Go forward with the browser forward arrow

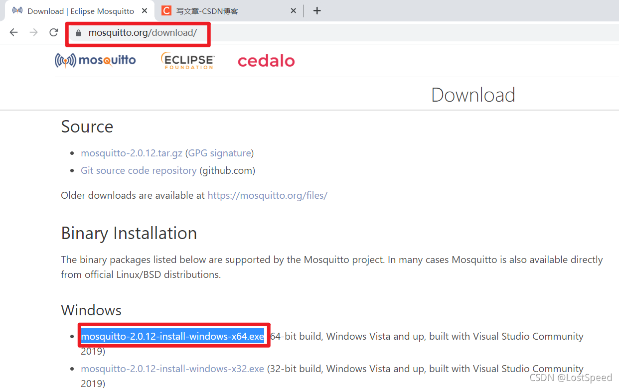pos(33,32)
